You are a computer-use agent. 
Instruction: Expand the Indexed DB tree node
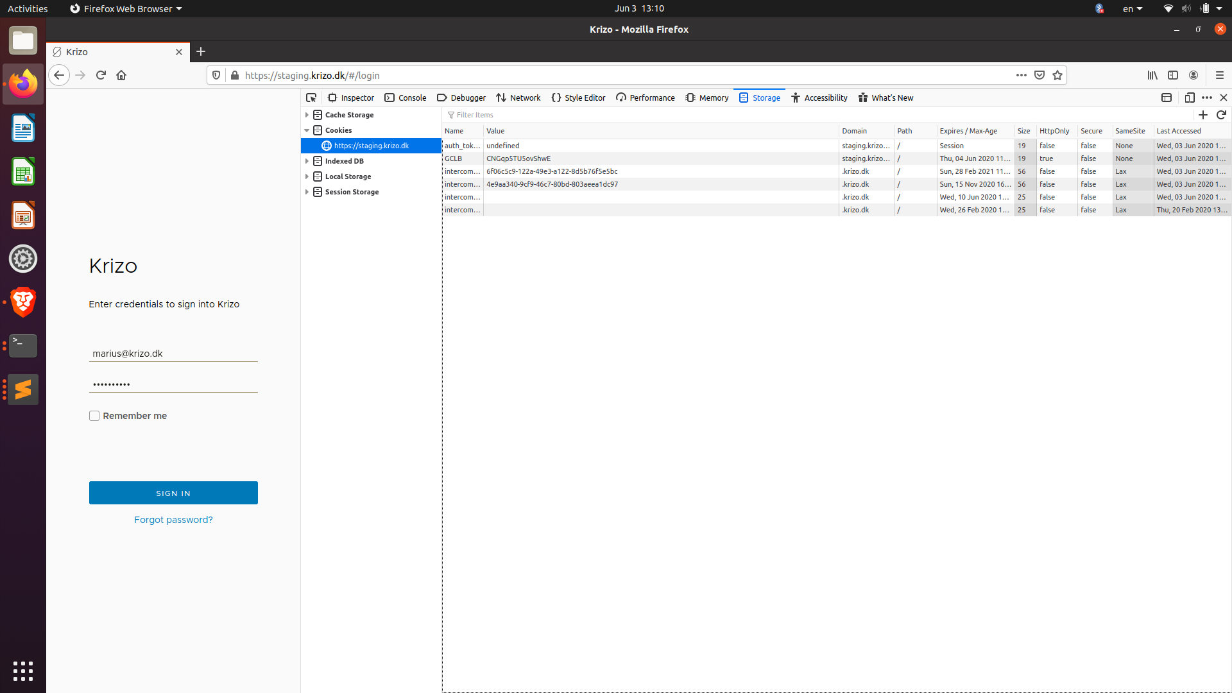(307, 161)
